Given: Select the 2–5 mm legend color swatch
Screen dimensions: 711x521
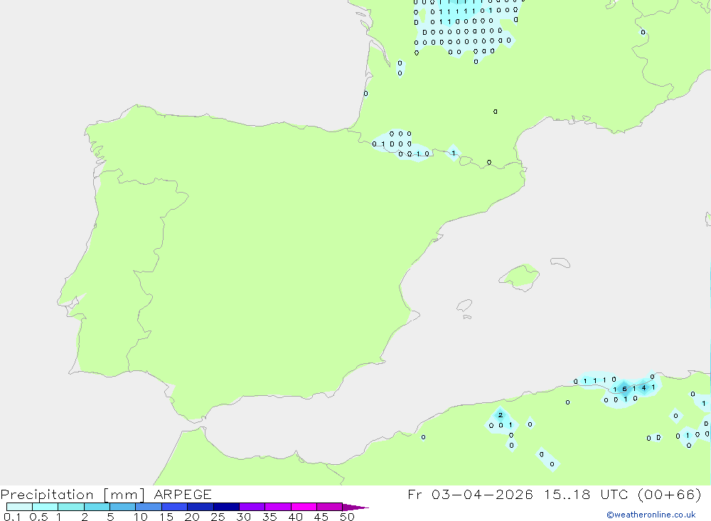Looking at the screenshot, I should [x=97, y=507].
